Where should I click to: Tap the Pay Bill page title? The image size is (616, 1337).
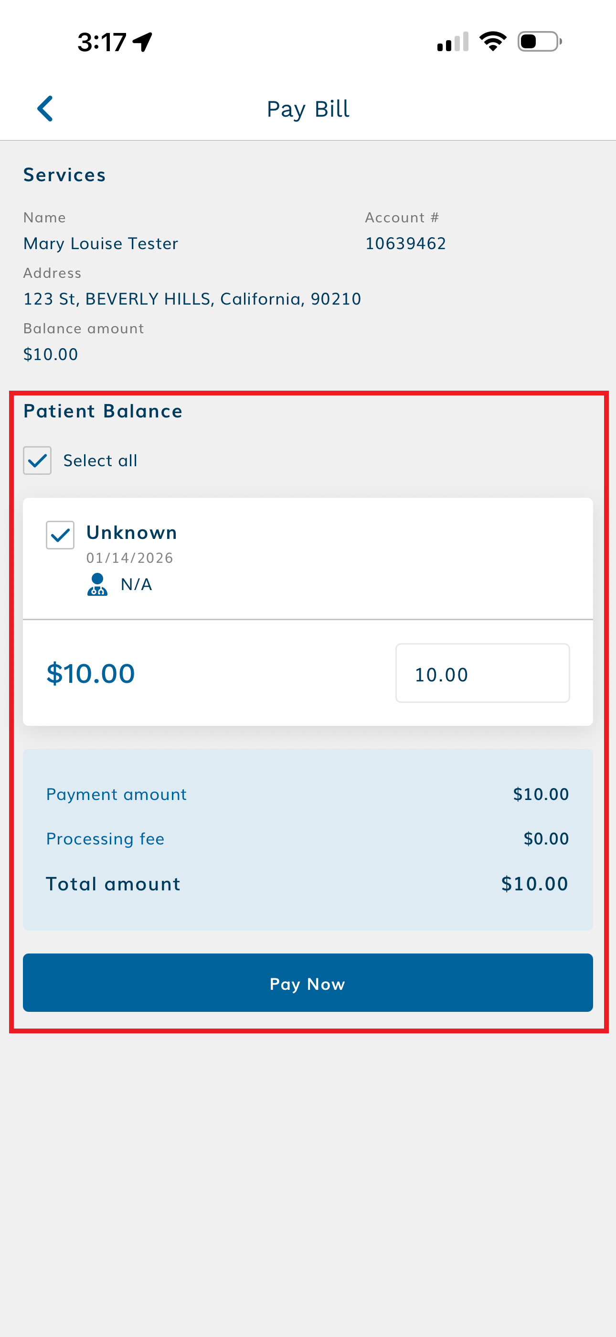point(308,109)
